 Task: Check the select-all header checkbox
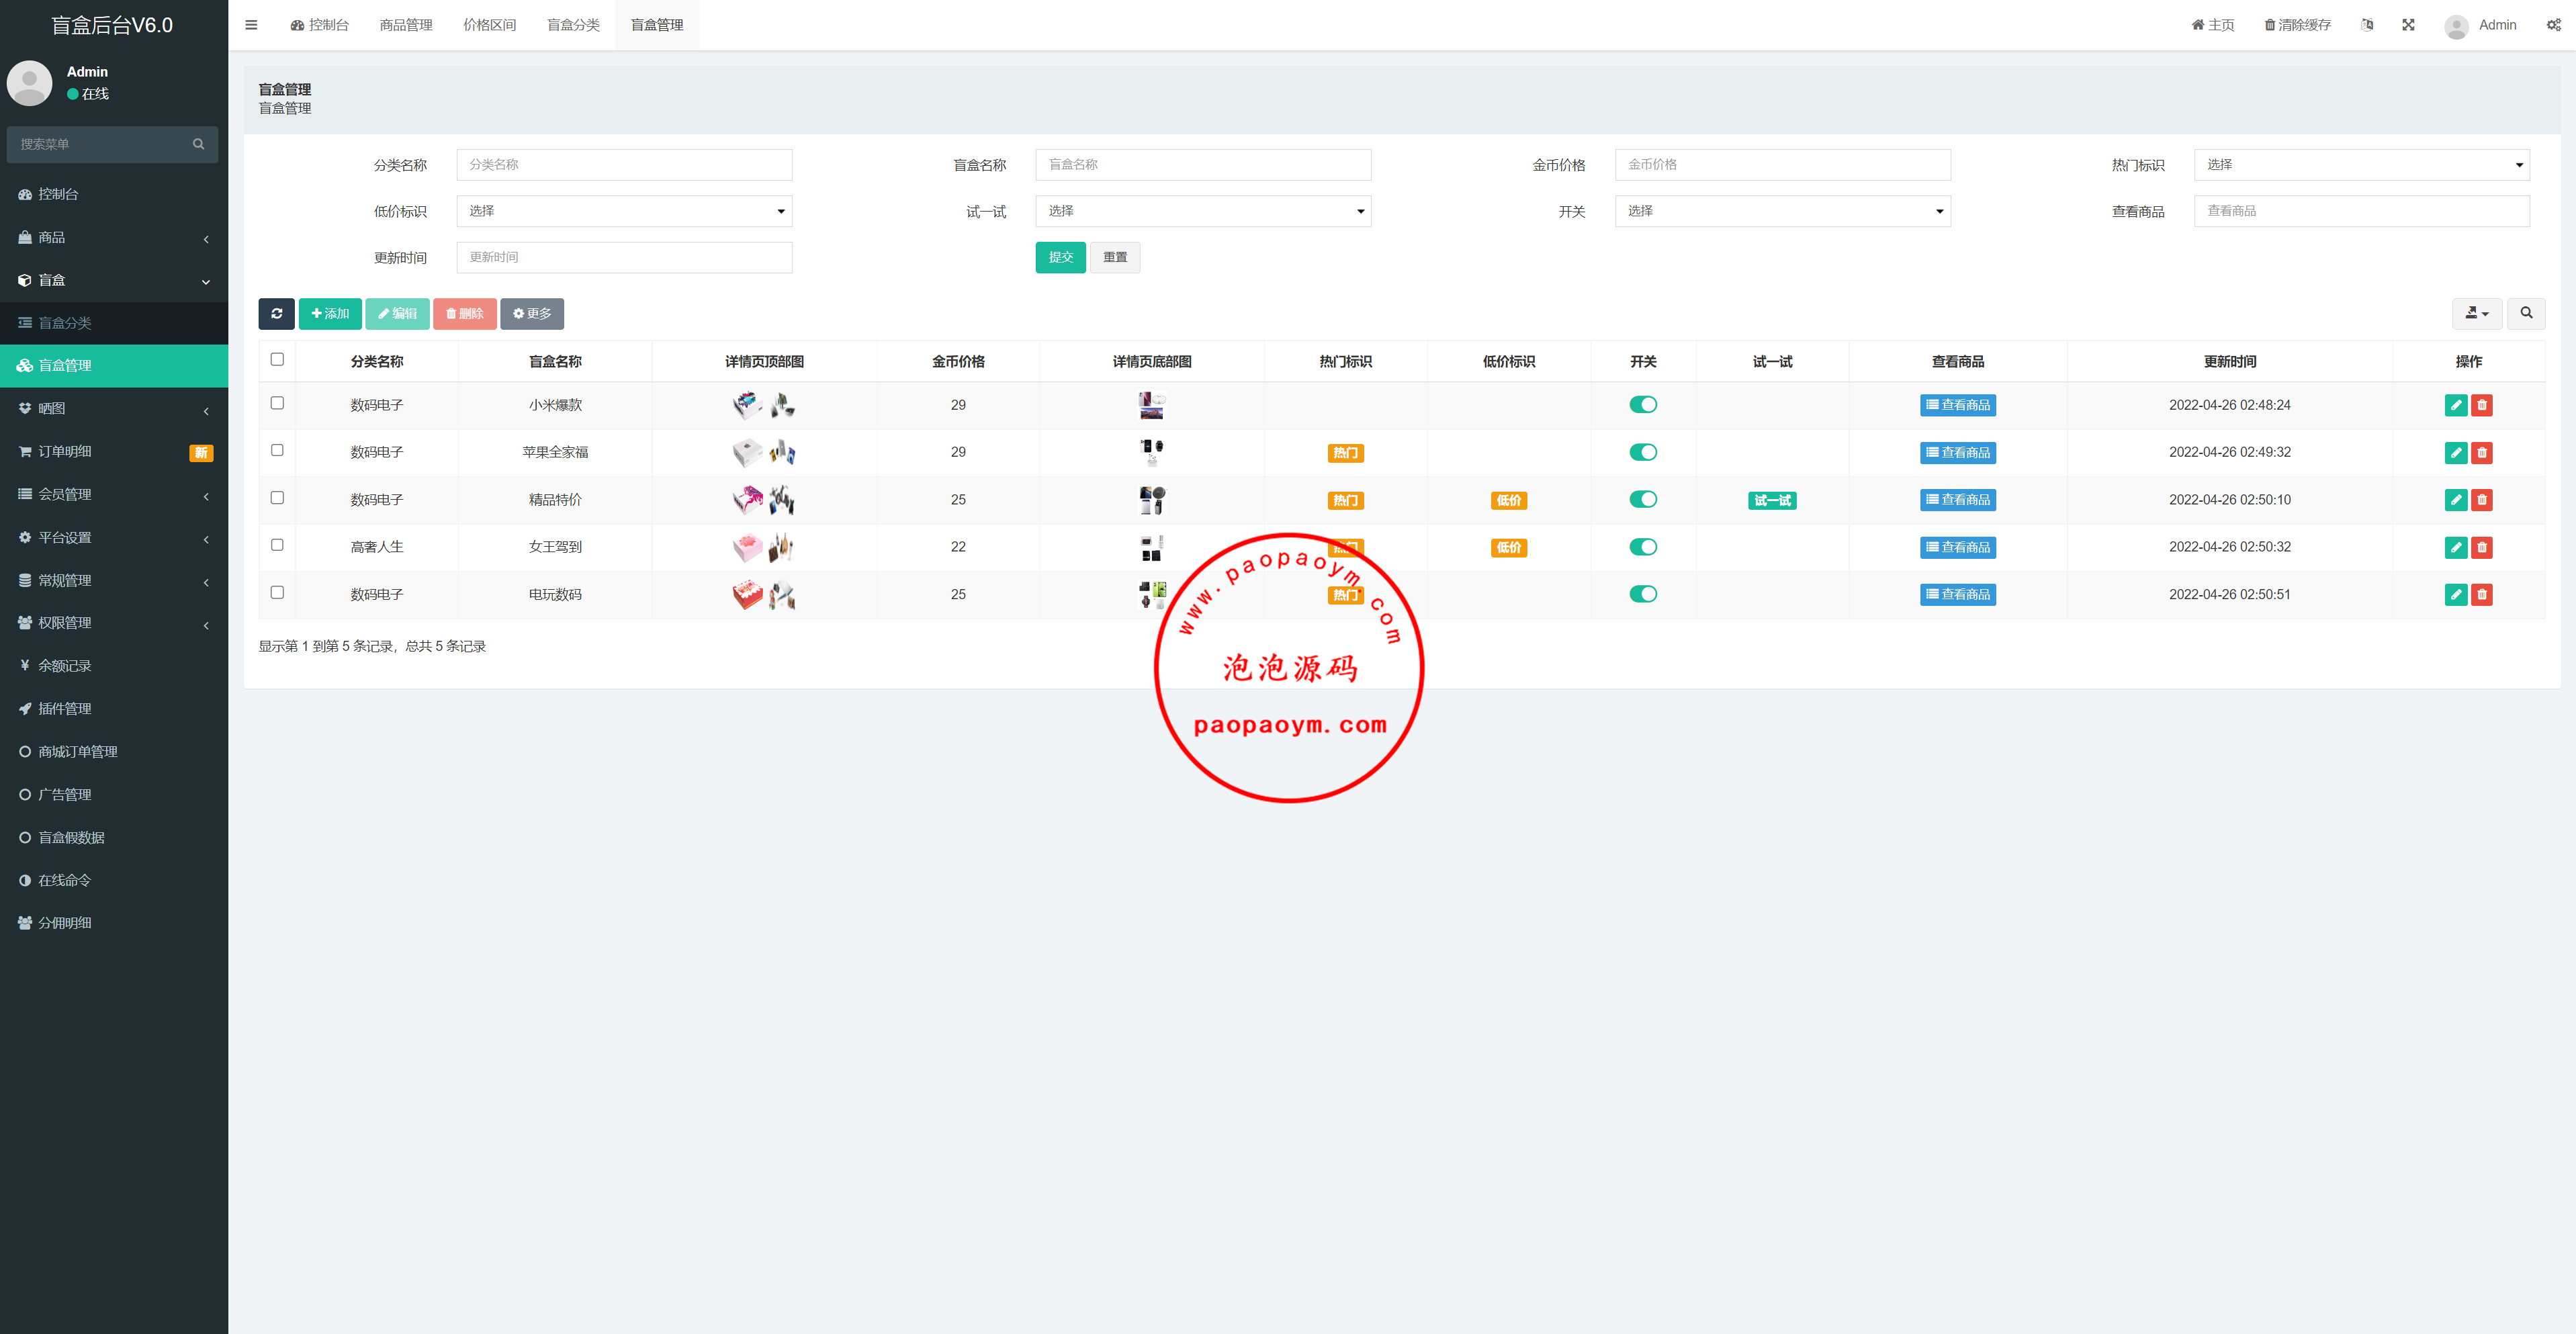[277, 360]
